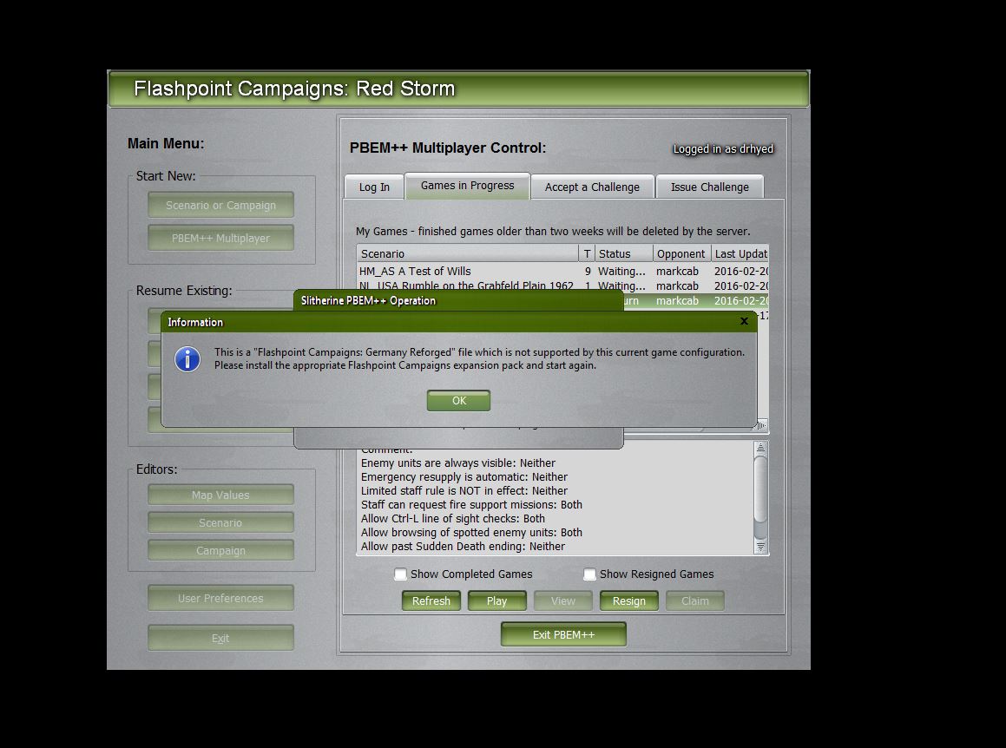Image resolution: width=1006 pixels, height=748 pixels.
Task: Open User Preferences
Action: pyautogui.click(x=220, y=598)
